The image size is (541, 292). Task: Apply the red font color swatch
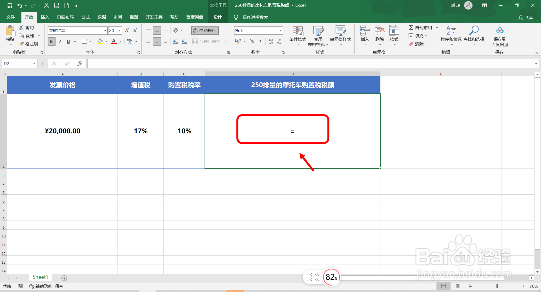(x=114, y=41)
